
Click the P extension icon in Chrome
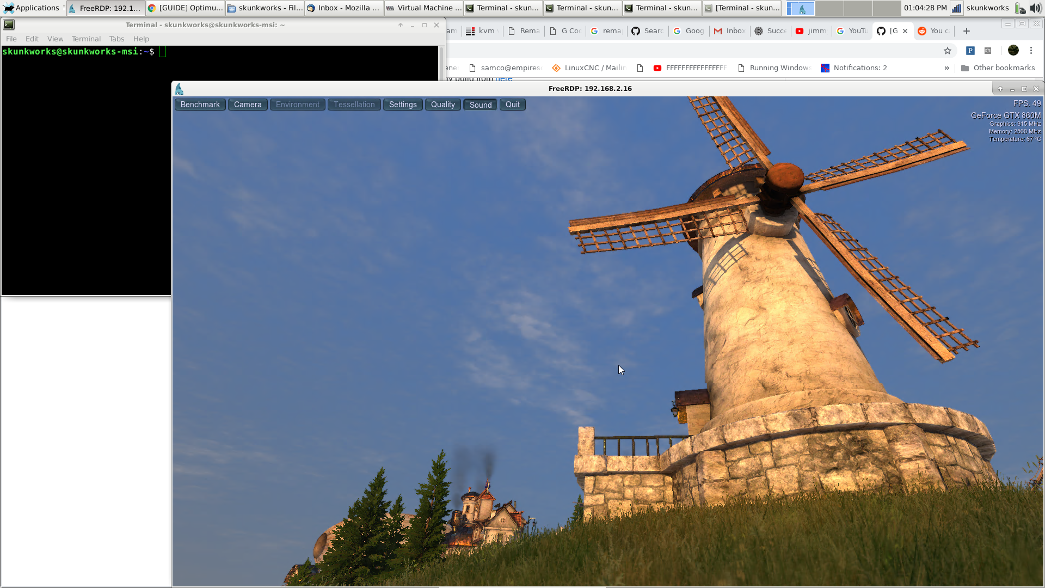point(970,51)
